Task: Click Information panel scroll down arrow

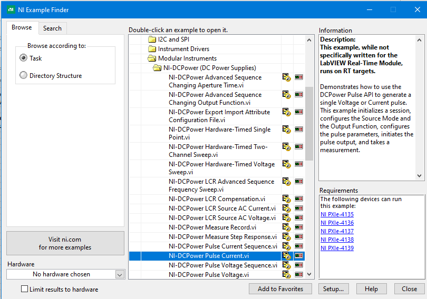Action: (x=420, y=176)
